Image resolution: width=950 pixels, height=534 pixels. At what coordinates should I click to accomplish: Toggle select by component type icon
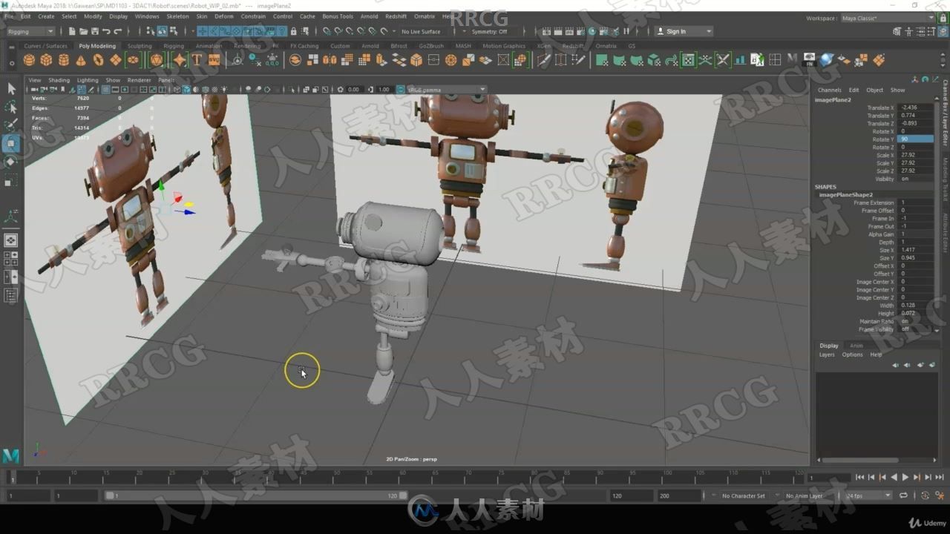(x=173, y=31)
